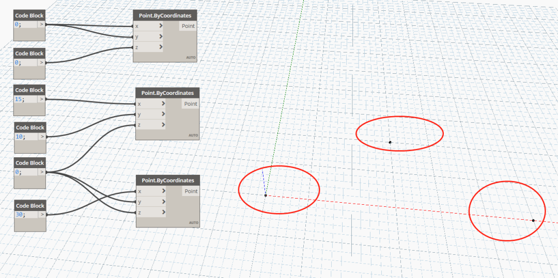The height and width of the screenshot is (278, 558).
Task: Click Point output port of the topmost Point.ByCoordinates node
Action: point(188,26)
